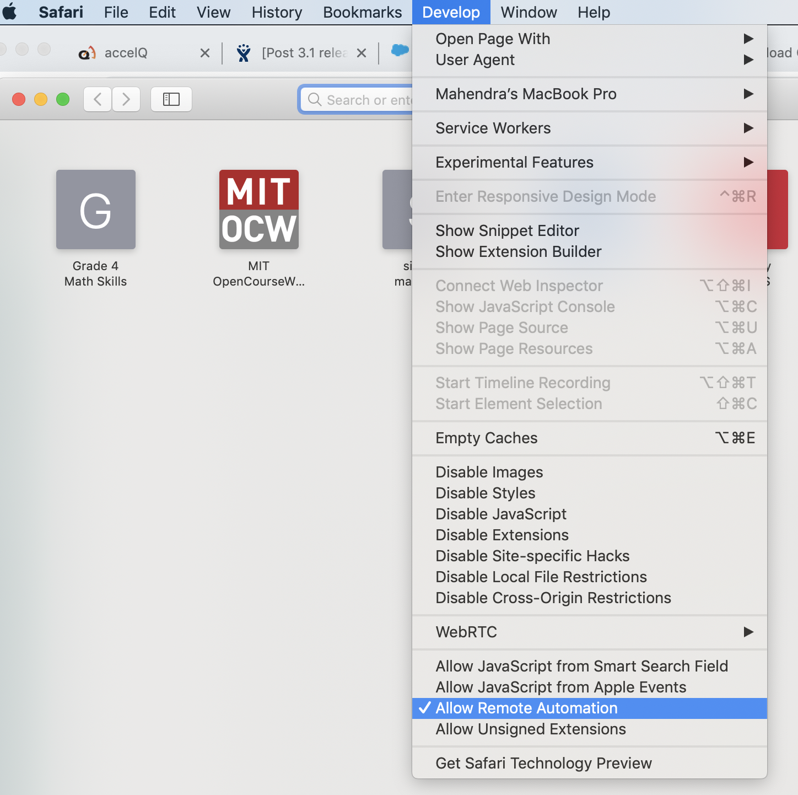Open the MIT OpenCourseWare favorite

pyautogui.click(x=259, y=210)
